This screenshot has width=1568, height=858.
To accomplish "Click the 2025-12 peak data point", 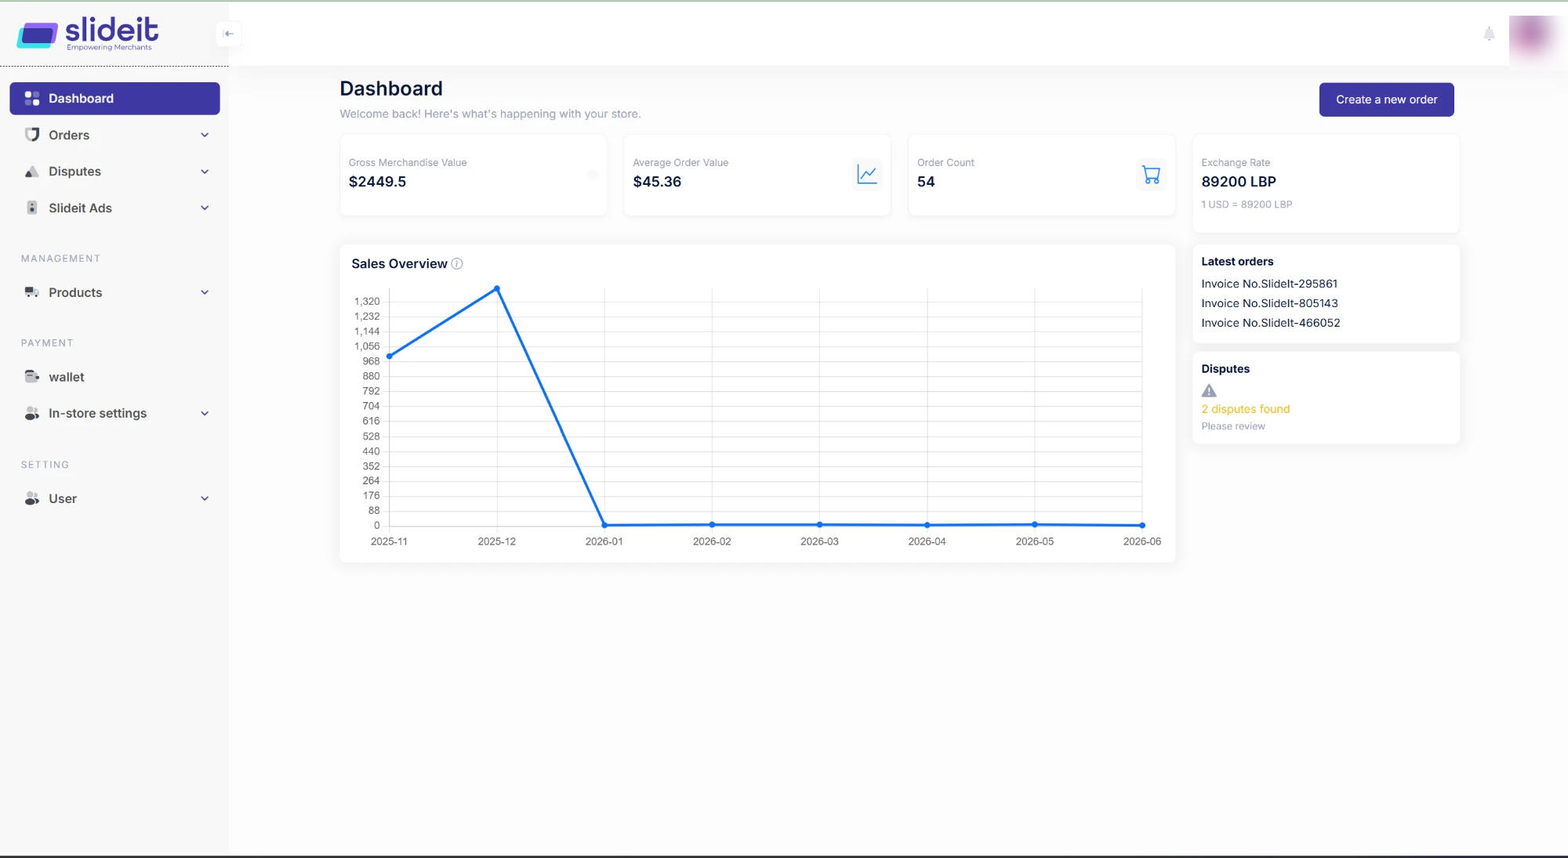I will coord(497,288).
